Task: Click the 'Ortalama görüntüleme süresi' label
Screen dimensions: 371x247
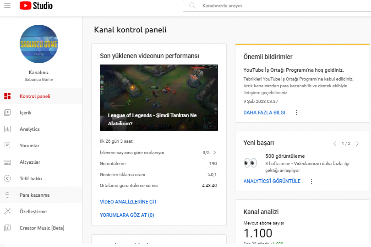Action: tap(129, 186)
